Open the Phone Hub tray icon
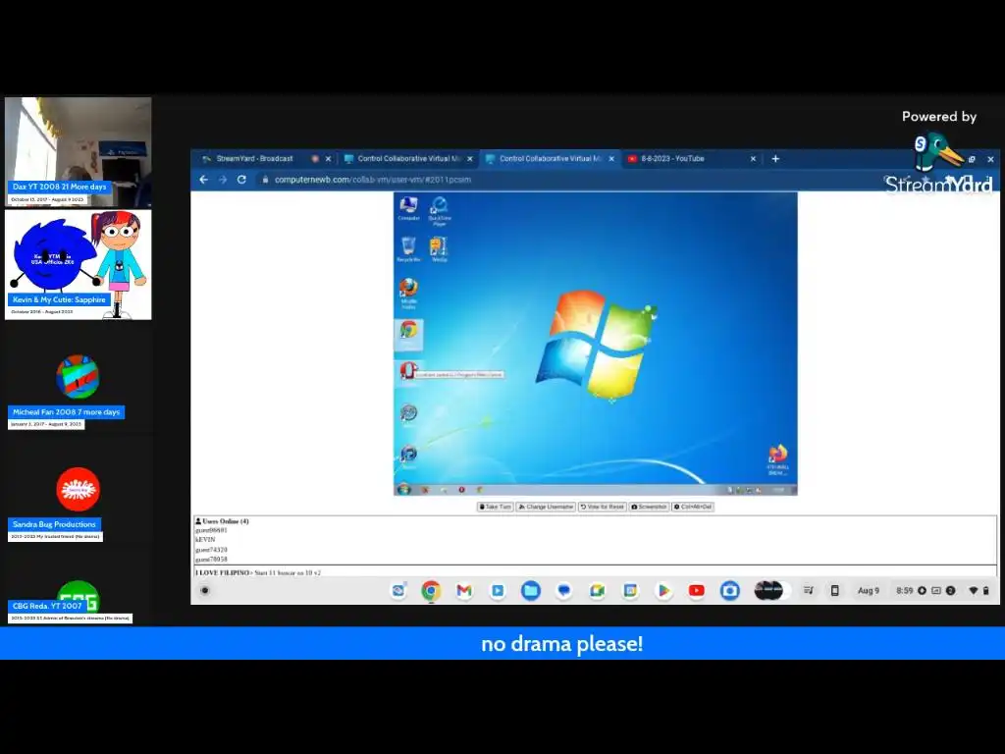This screenshot has height=754, width=1005. 834,590
